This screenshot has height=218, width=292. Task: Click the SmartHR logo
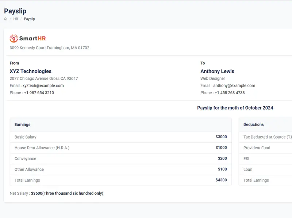(28, 38)
